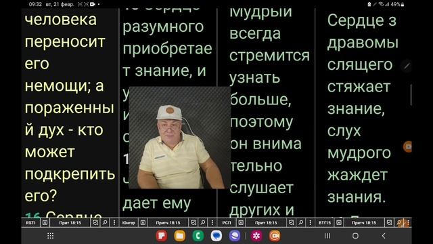
Task: Open search in the RSTI pane
Action: click(x=105, y=222)
